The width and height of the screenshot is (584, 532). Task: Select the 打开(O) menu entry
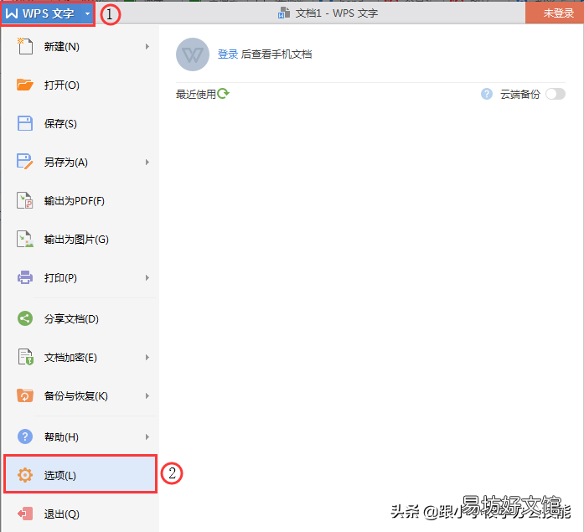[x=80, y=85]
